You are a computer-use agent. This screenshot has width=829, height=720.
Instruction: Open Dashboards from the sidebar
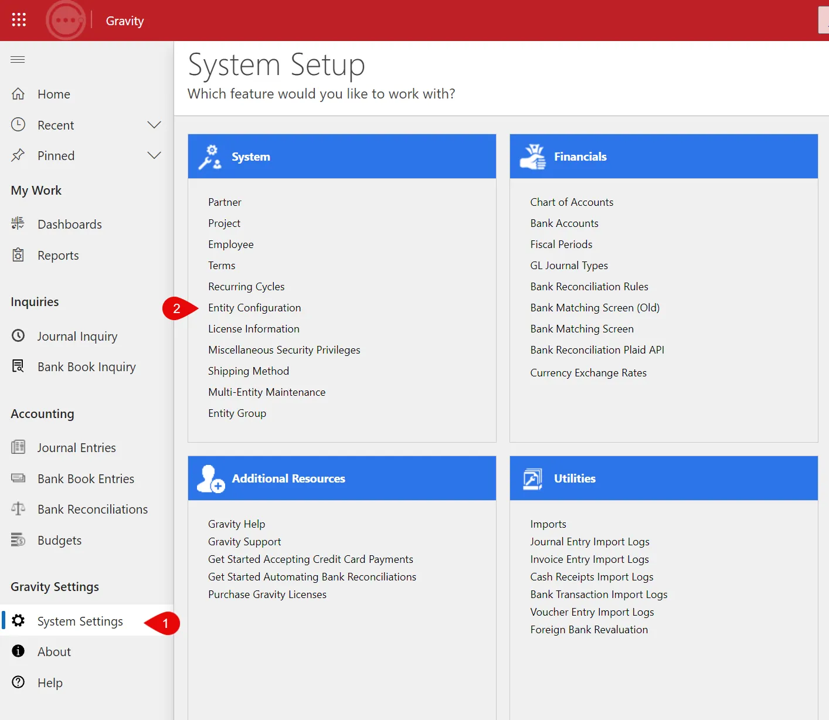pos(70,224)
